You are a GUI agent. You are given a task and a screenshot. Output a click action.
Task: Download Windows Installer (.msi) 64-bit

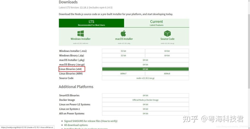click(x=167, y=51)
